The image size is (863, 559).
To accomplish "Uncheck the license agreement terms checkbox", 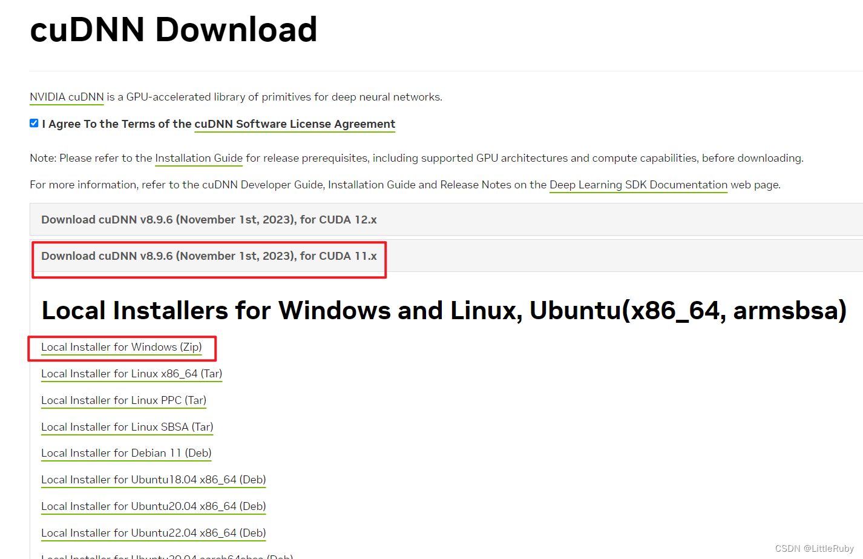I will (34, 123).
